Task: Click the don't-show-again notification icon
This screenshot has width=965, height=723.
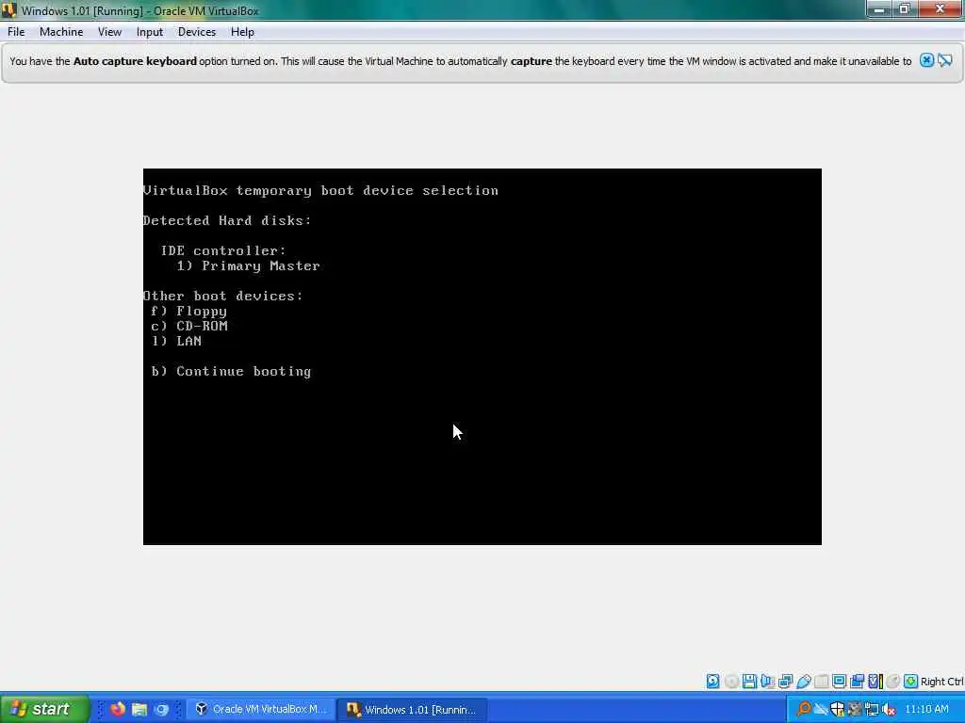Action: coord(945,60)
